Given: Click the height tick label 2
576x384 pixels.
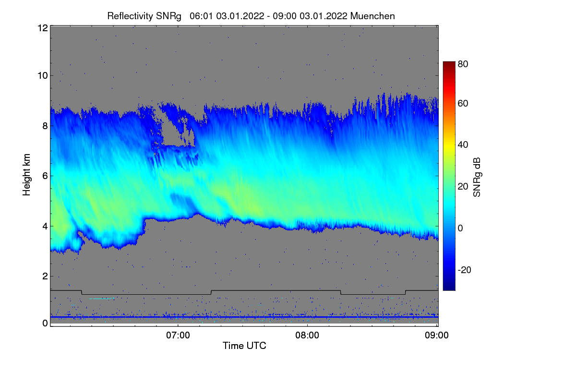Looking at the screenshot, I should click(x=45, y=276).
